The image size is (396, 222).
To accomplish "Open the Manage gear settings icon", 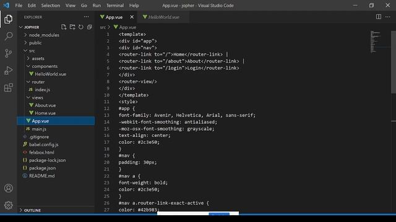I will point(8,205).
